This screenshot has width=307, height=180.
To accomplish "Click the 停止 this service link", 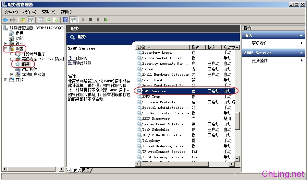I will coord(72,58).
